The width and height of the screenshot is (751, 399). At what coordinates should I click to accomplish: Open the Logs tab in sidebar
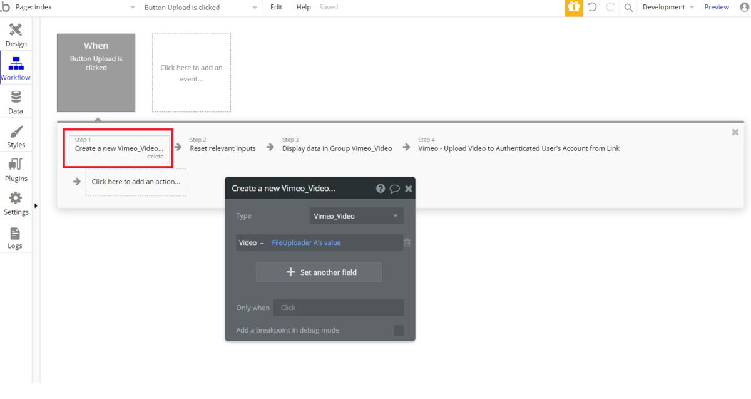point(16,237)
